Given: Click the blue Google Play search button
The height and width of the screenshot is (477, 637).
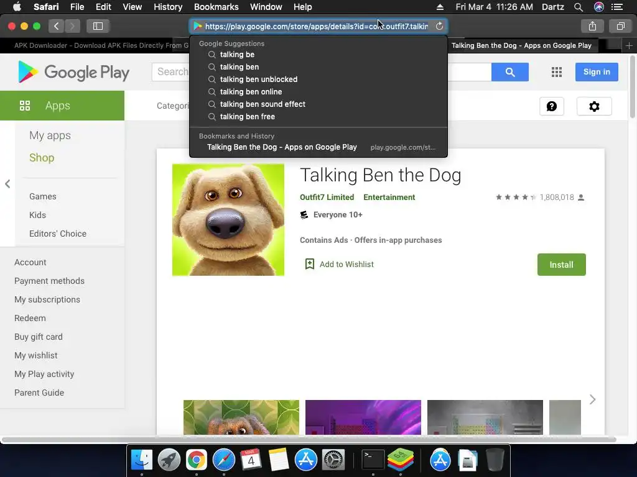Looking at the screenshot, I should [x=510, y=72].
